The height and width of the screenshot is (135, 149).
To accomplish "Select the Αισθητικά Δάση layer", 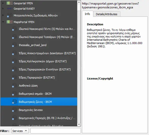I will click(x=28, y=86).
